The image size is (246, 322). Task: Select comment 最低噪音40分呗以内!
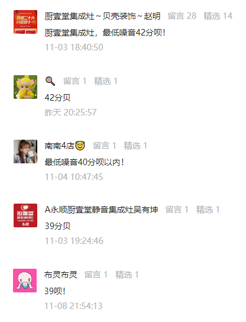tap(85, 162)
